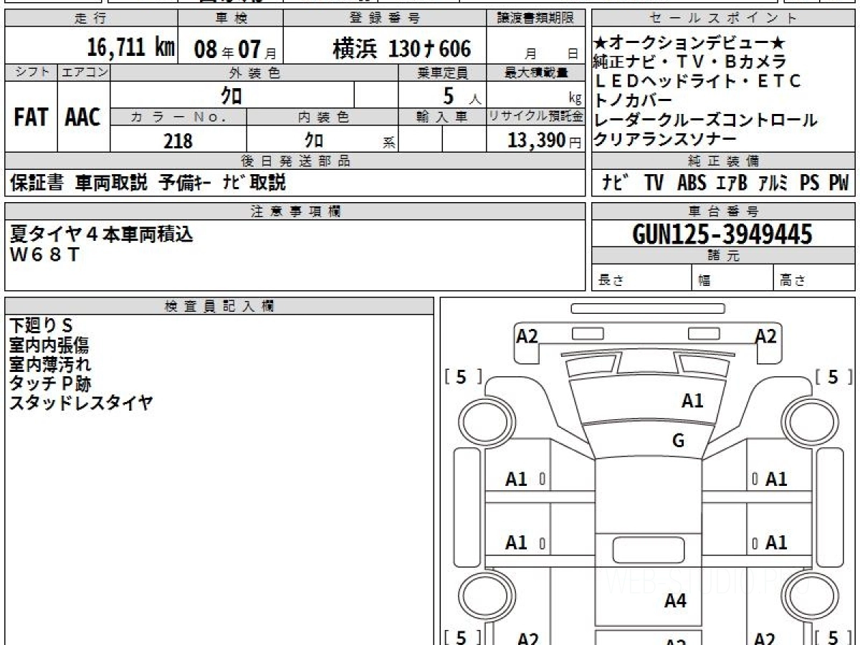This screenshot has height=645, width=860.
Task: Select the AAC air conditioner value
Action: [x=83, y=117]
